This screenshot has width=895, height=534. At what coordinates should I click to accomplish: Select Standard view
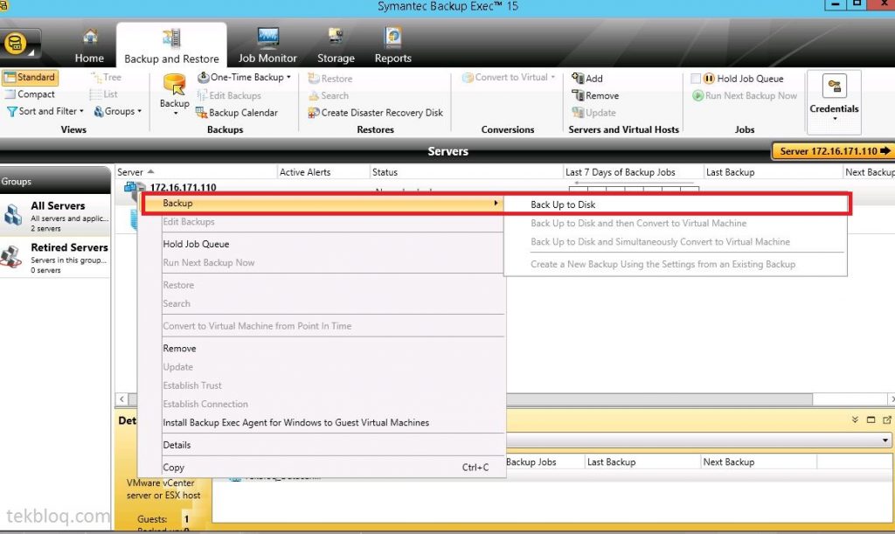pyautogui.click(x=30, y=77)
